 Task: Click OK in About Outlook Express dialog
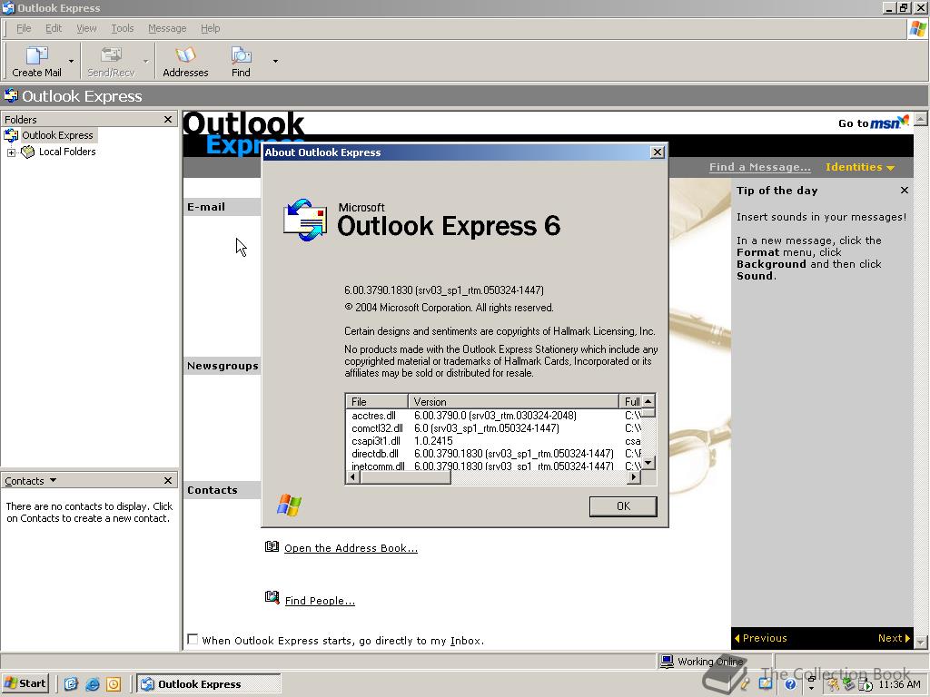623,506
